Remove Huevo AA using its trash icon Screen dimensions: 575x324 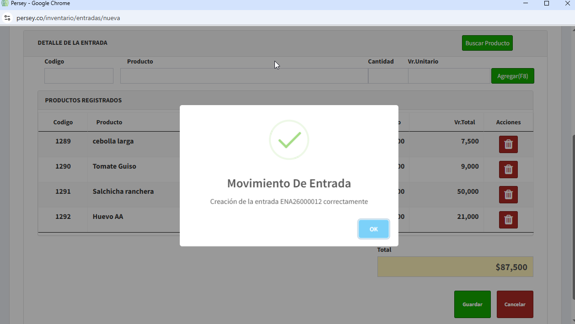tap(508, 220)
